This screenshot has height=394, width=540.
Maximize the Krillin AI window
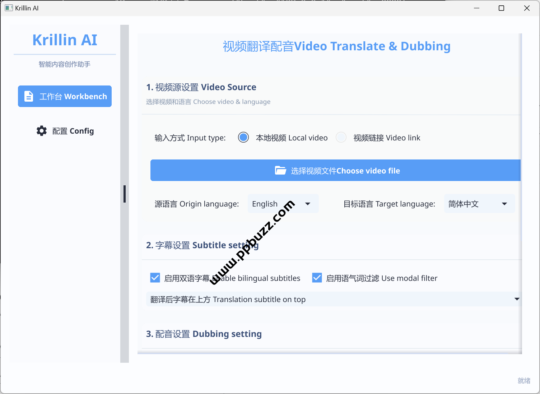tap(501, 8)
